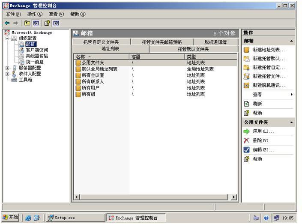Collapse the 组织配置 tree node
The image size is (302, 224).
point(7,38)
